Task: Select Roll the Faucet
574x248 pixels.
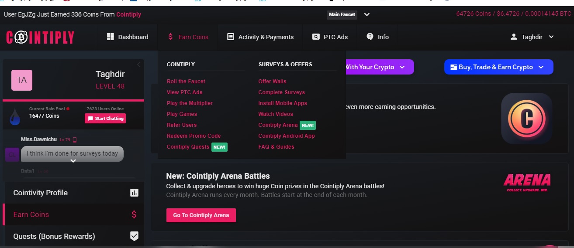Action: (x=186, y=82)
